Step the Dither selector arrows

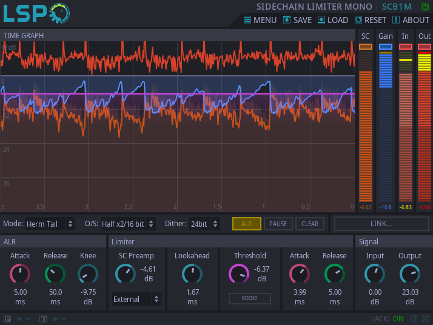pos(215,224)
